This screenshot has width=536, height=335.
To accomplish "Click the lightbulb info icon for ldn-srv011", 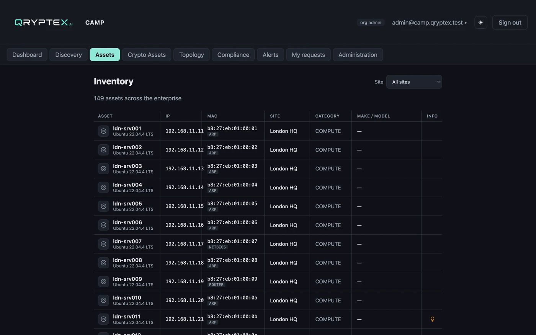I will (432, 319).
